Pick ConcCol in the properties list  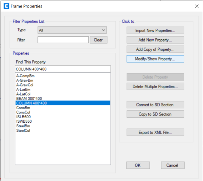23,112
